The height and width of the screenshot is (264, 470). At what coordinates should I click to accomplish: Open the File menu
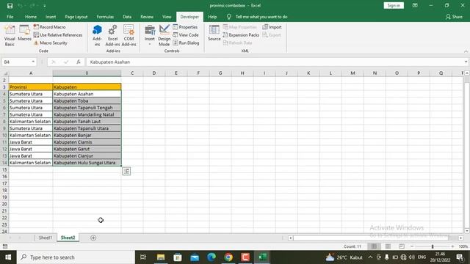[x=10, y=17]
